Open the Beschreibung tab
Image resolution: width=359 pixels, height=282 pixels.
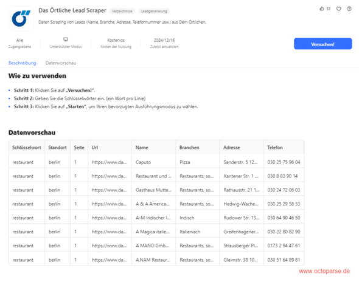click(22, 63)
